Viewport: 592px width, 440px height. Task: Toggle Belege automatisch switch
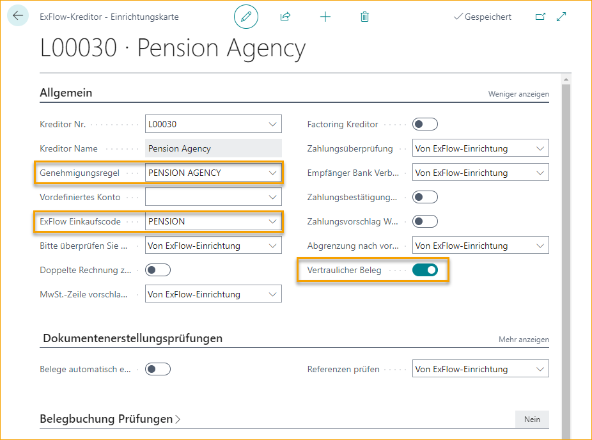tap(158, 369)
